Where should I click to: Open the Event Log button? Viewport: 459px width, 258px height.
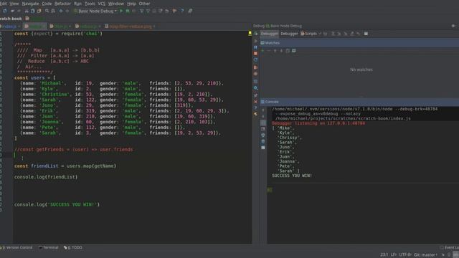(x=450, y=248)
